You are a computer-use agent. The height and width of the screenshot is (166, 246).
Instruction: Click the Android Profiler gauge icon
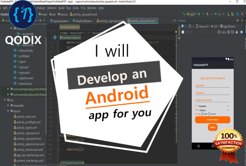(x=216, y=14)
